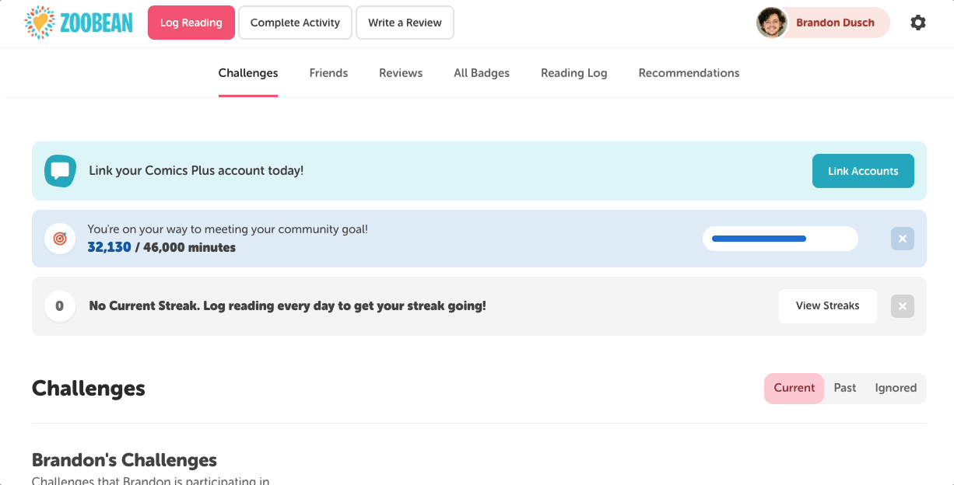This screenshot has width=954, height=485.
Task: Switch to the Friends tab
Action: 328,73
